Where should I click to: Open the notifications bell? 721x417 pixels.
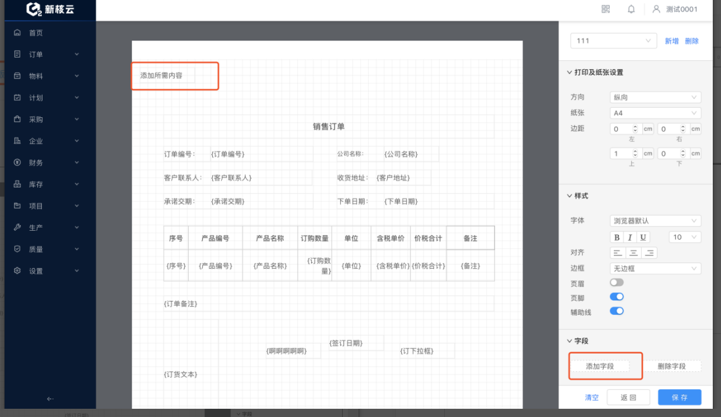pos(631,9)
